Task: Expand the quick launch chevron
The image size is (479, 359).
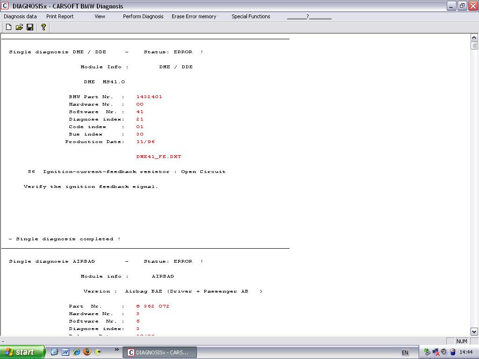Action: pyautogui.click(x=116, y=350)
